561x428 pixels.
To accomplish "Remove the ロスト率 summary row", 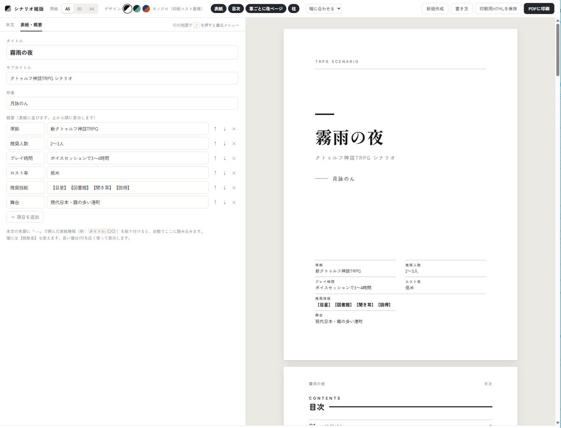I will (234, 173).
